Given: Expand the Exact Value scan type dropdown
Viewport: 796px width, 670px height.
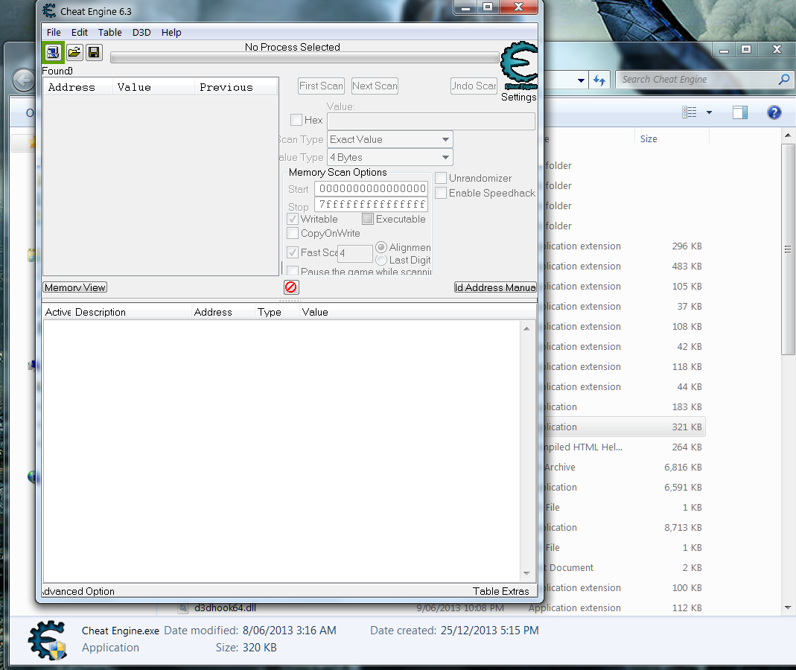Looking at the screenshot, I should tap(445, 139).
